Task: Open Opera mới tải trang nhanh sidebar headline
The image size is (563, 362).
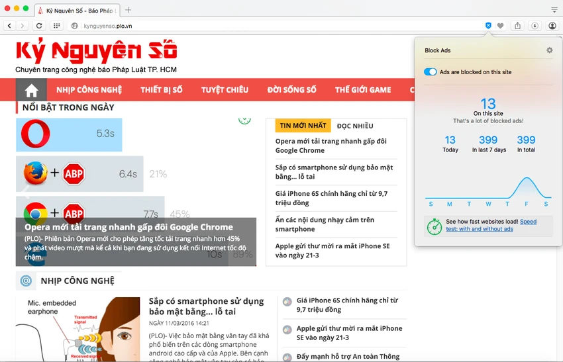Action: coord(331,146)
